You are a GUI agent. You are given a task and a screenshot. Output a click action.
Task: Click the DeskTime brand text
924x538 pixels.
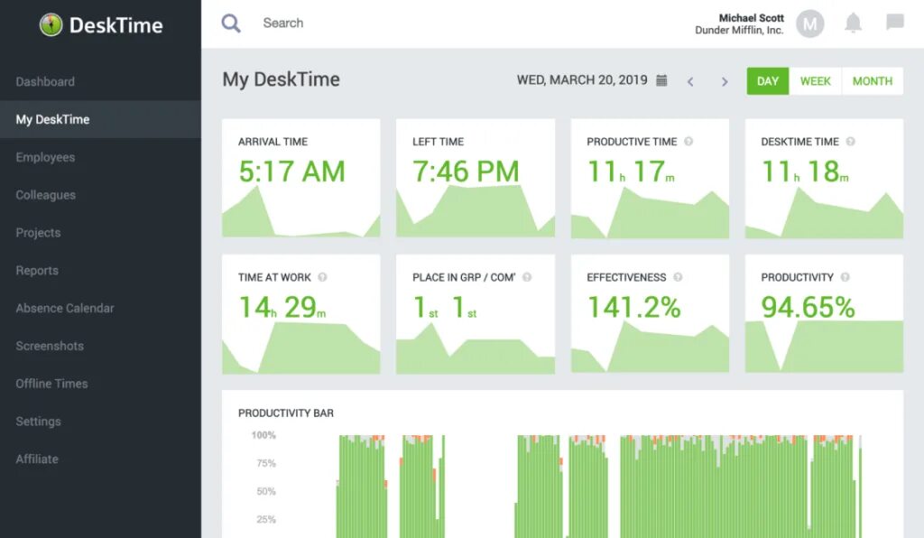[x=116, y=25]
